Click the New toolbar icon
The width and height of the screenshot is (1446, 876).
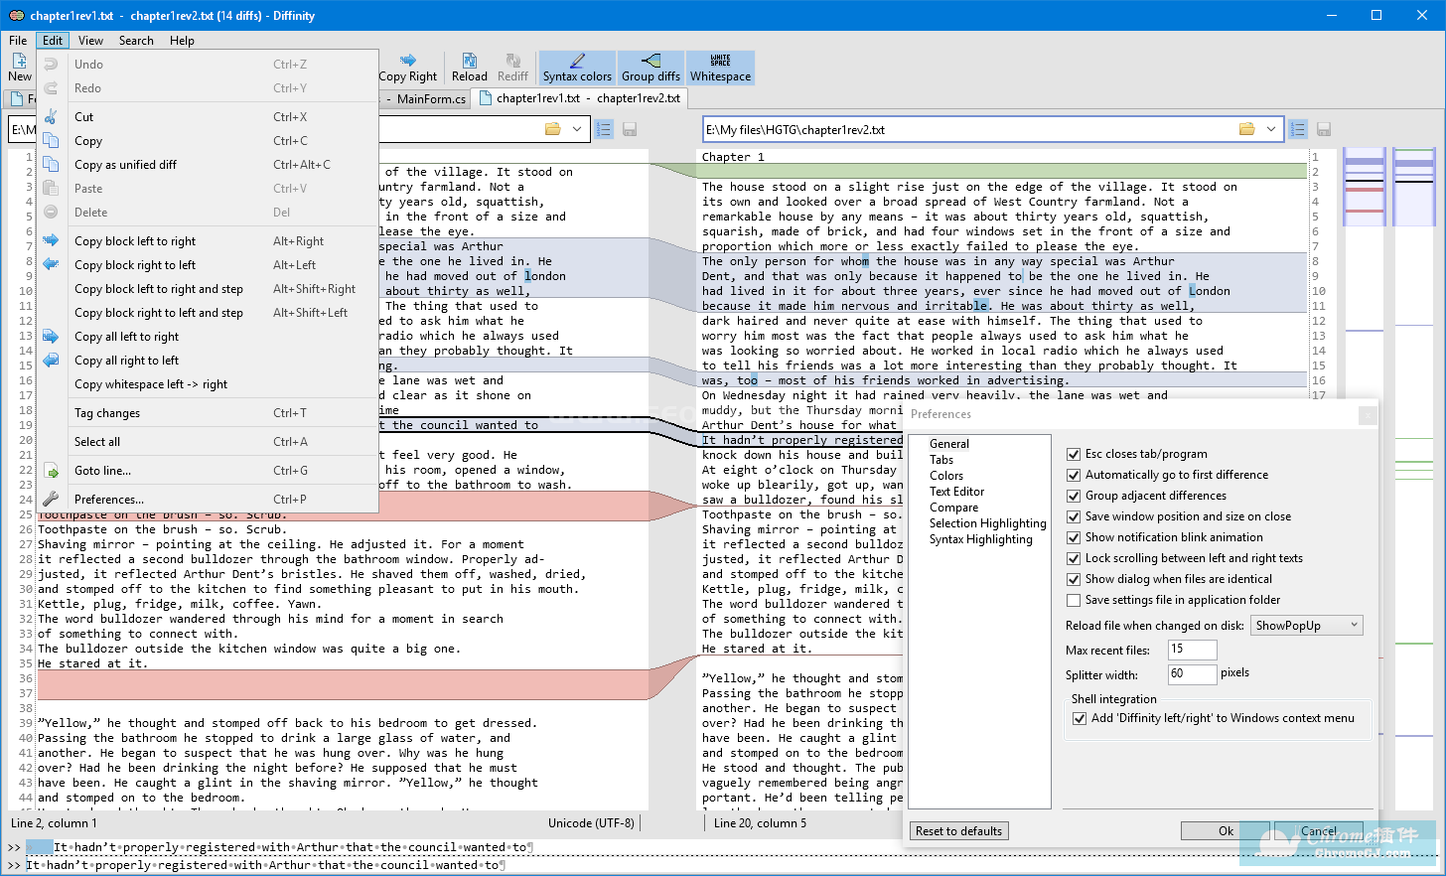click(x=20, y=68)
